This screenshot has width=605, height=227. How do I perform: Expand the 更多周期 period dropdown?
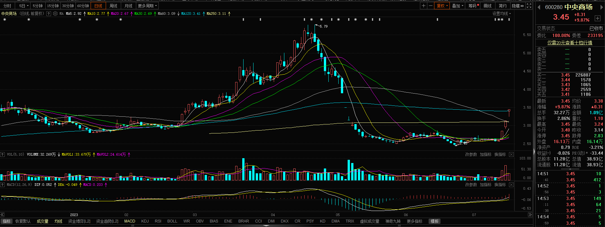147,6
